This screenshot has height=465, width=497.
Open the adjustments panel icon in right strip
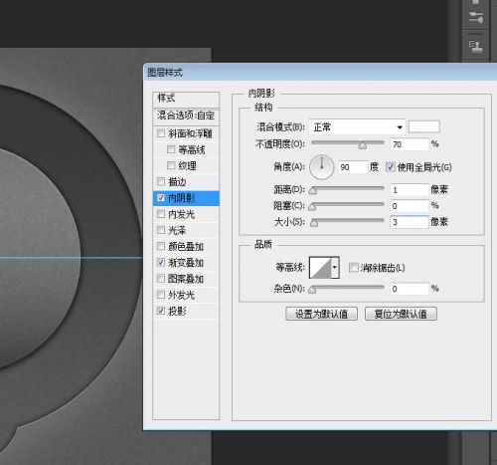click(476, 17)
